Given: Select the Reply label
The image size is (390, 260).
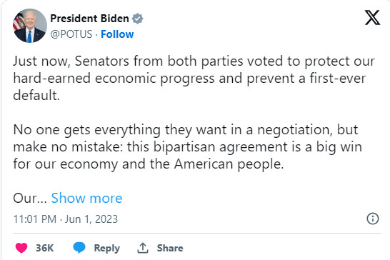Looking at the screenshot, I should tap(106, 249).
